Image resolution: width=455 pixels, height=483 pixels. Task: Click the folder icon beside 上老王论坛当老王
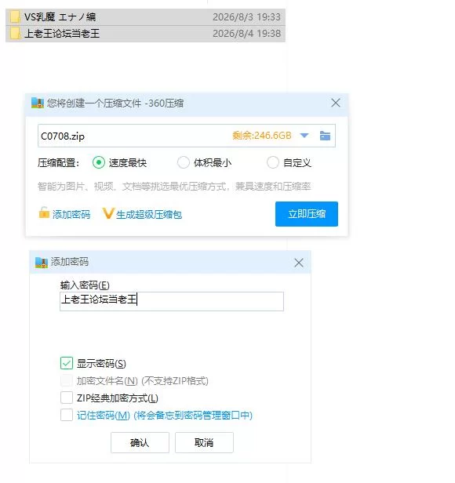coord(15,34)
